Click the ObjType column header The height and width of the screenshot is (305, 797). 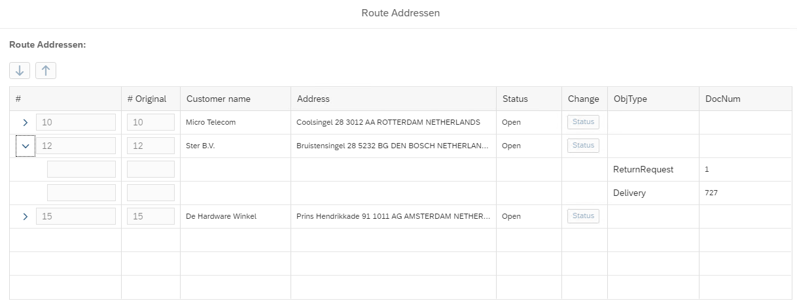(630, 99)
